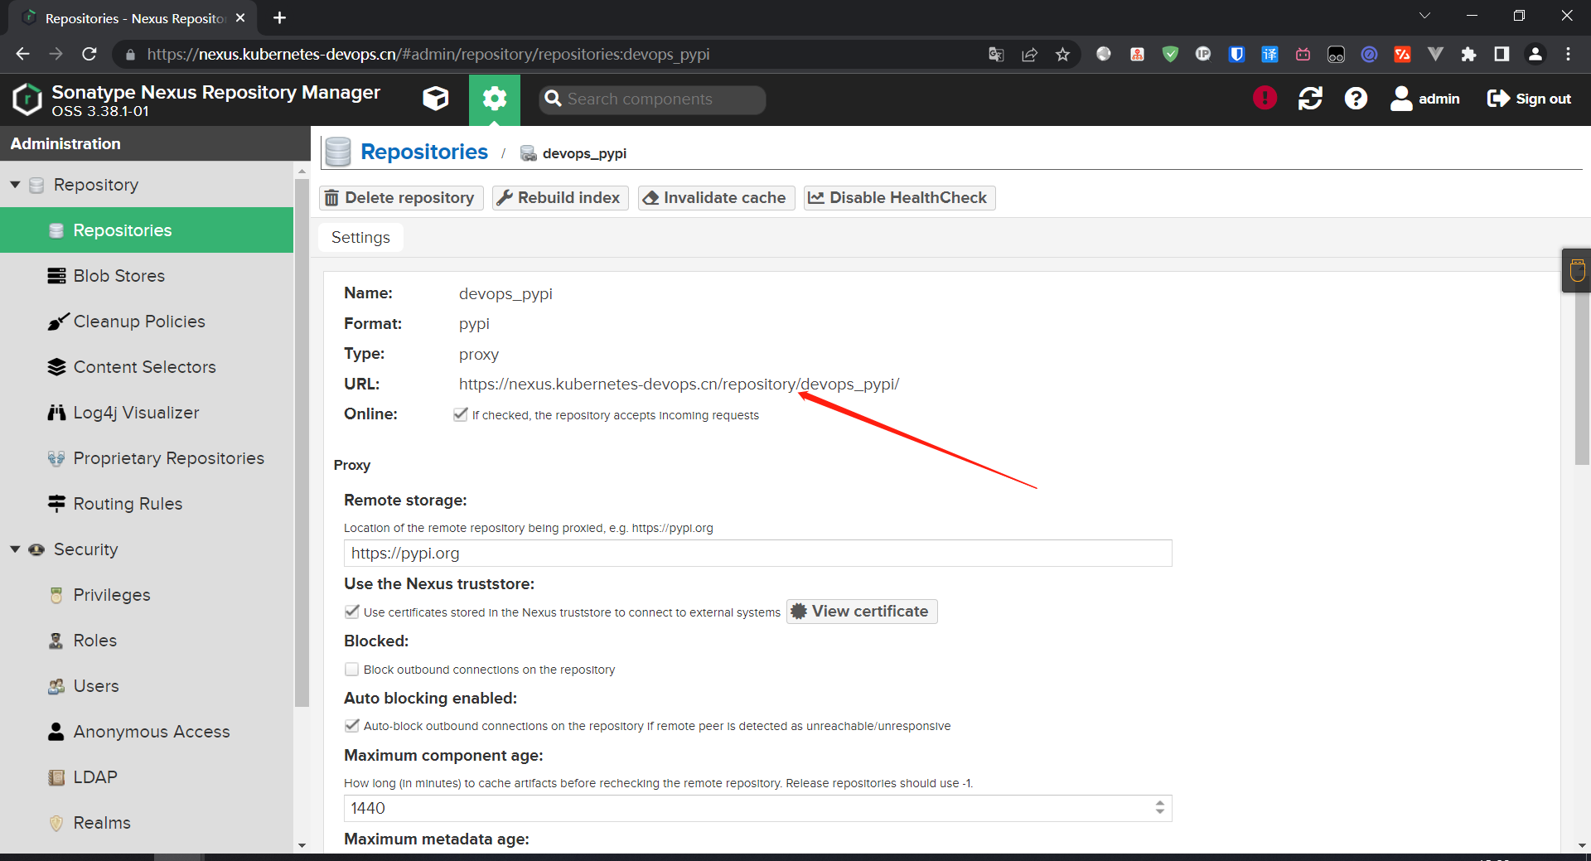Screen dimensions: 1591x861
Task: Click the sidebar scrollbar
Action: (x=302, y=443)
